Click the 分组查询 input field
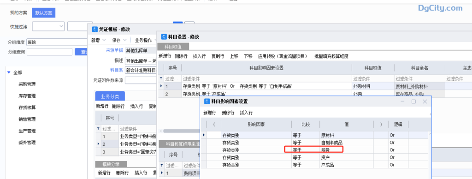Screen dimensions: 472x179 pos(49,52)
